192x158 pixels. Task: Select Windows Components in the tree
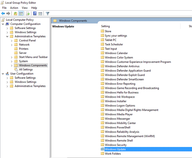pos(33,65)
